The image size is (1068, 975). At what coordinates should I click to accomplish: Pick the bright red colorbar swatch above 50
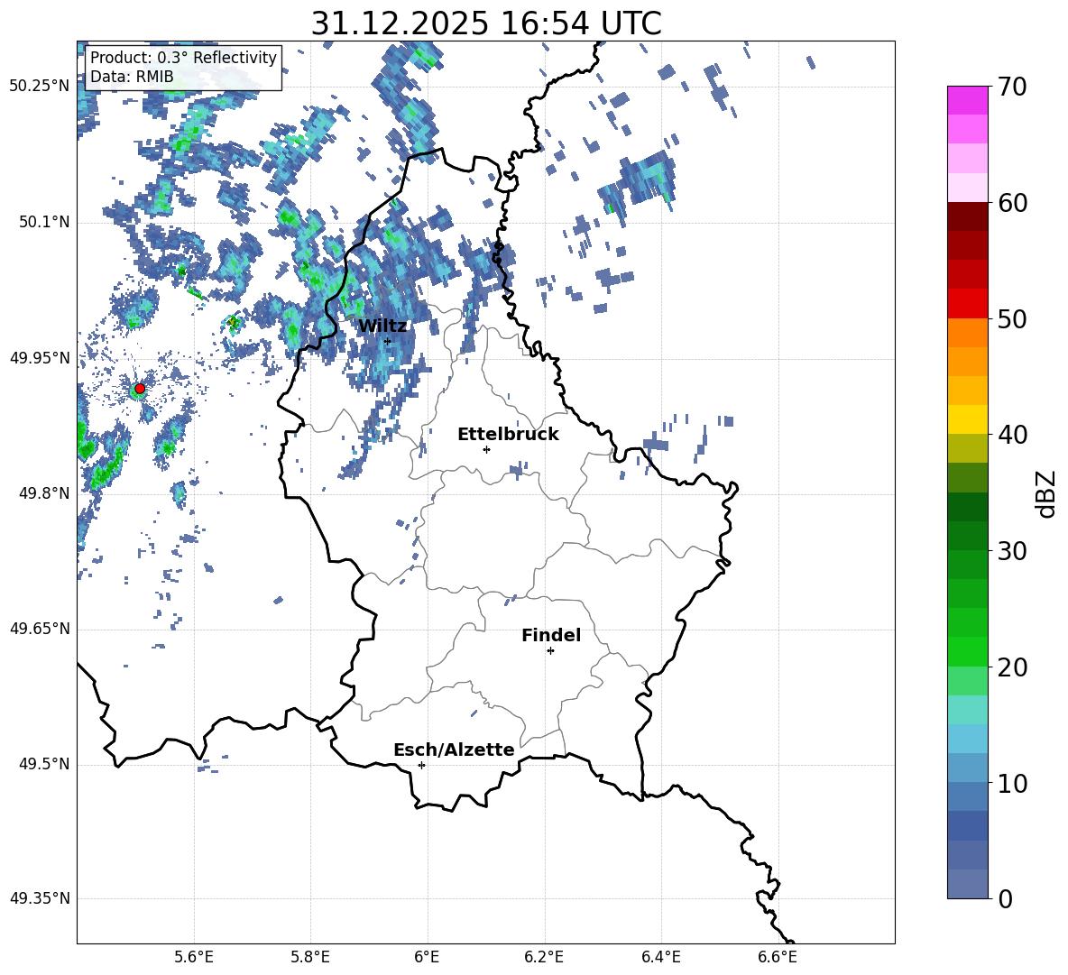click(x=968, y=303)
